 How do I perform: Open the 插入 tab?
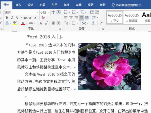tap(18, 5)
